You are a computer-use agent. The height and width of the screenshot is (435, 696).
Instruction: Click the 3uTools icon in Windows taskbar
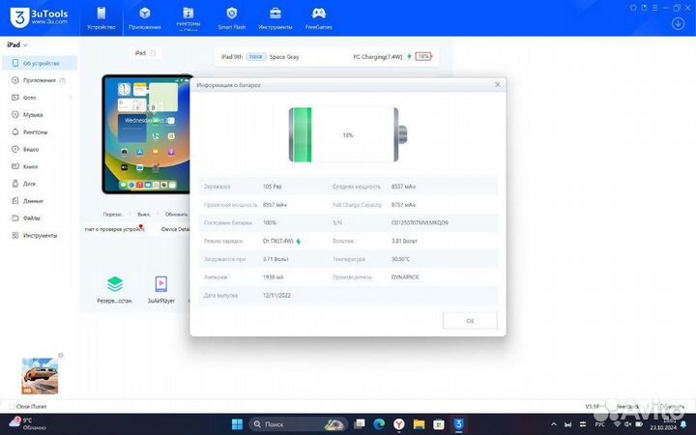coord(459,424)
